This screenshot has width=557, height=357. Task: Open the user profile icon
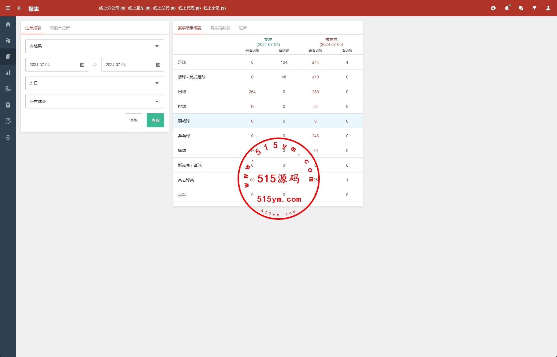tap(548, 8)
